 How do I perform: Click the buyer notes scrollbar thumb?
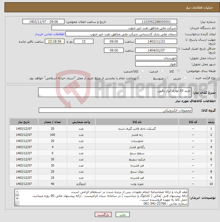point(17,195)
